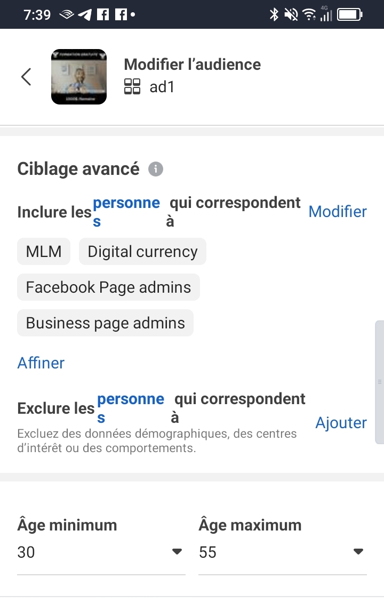
Task: Tap Modifier to edit included targeting
Action: coord(338,212)
